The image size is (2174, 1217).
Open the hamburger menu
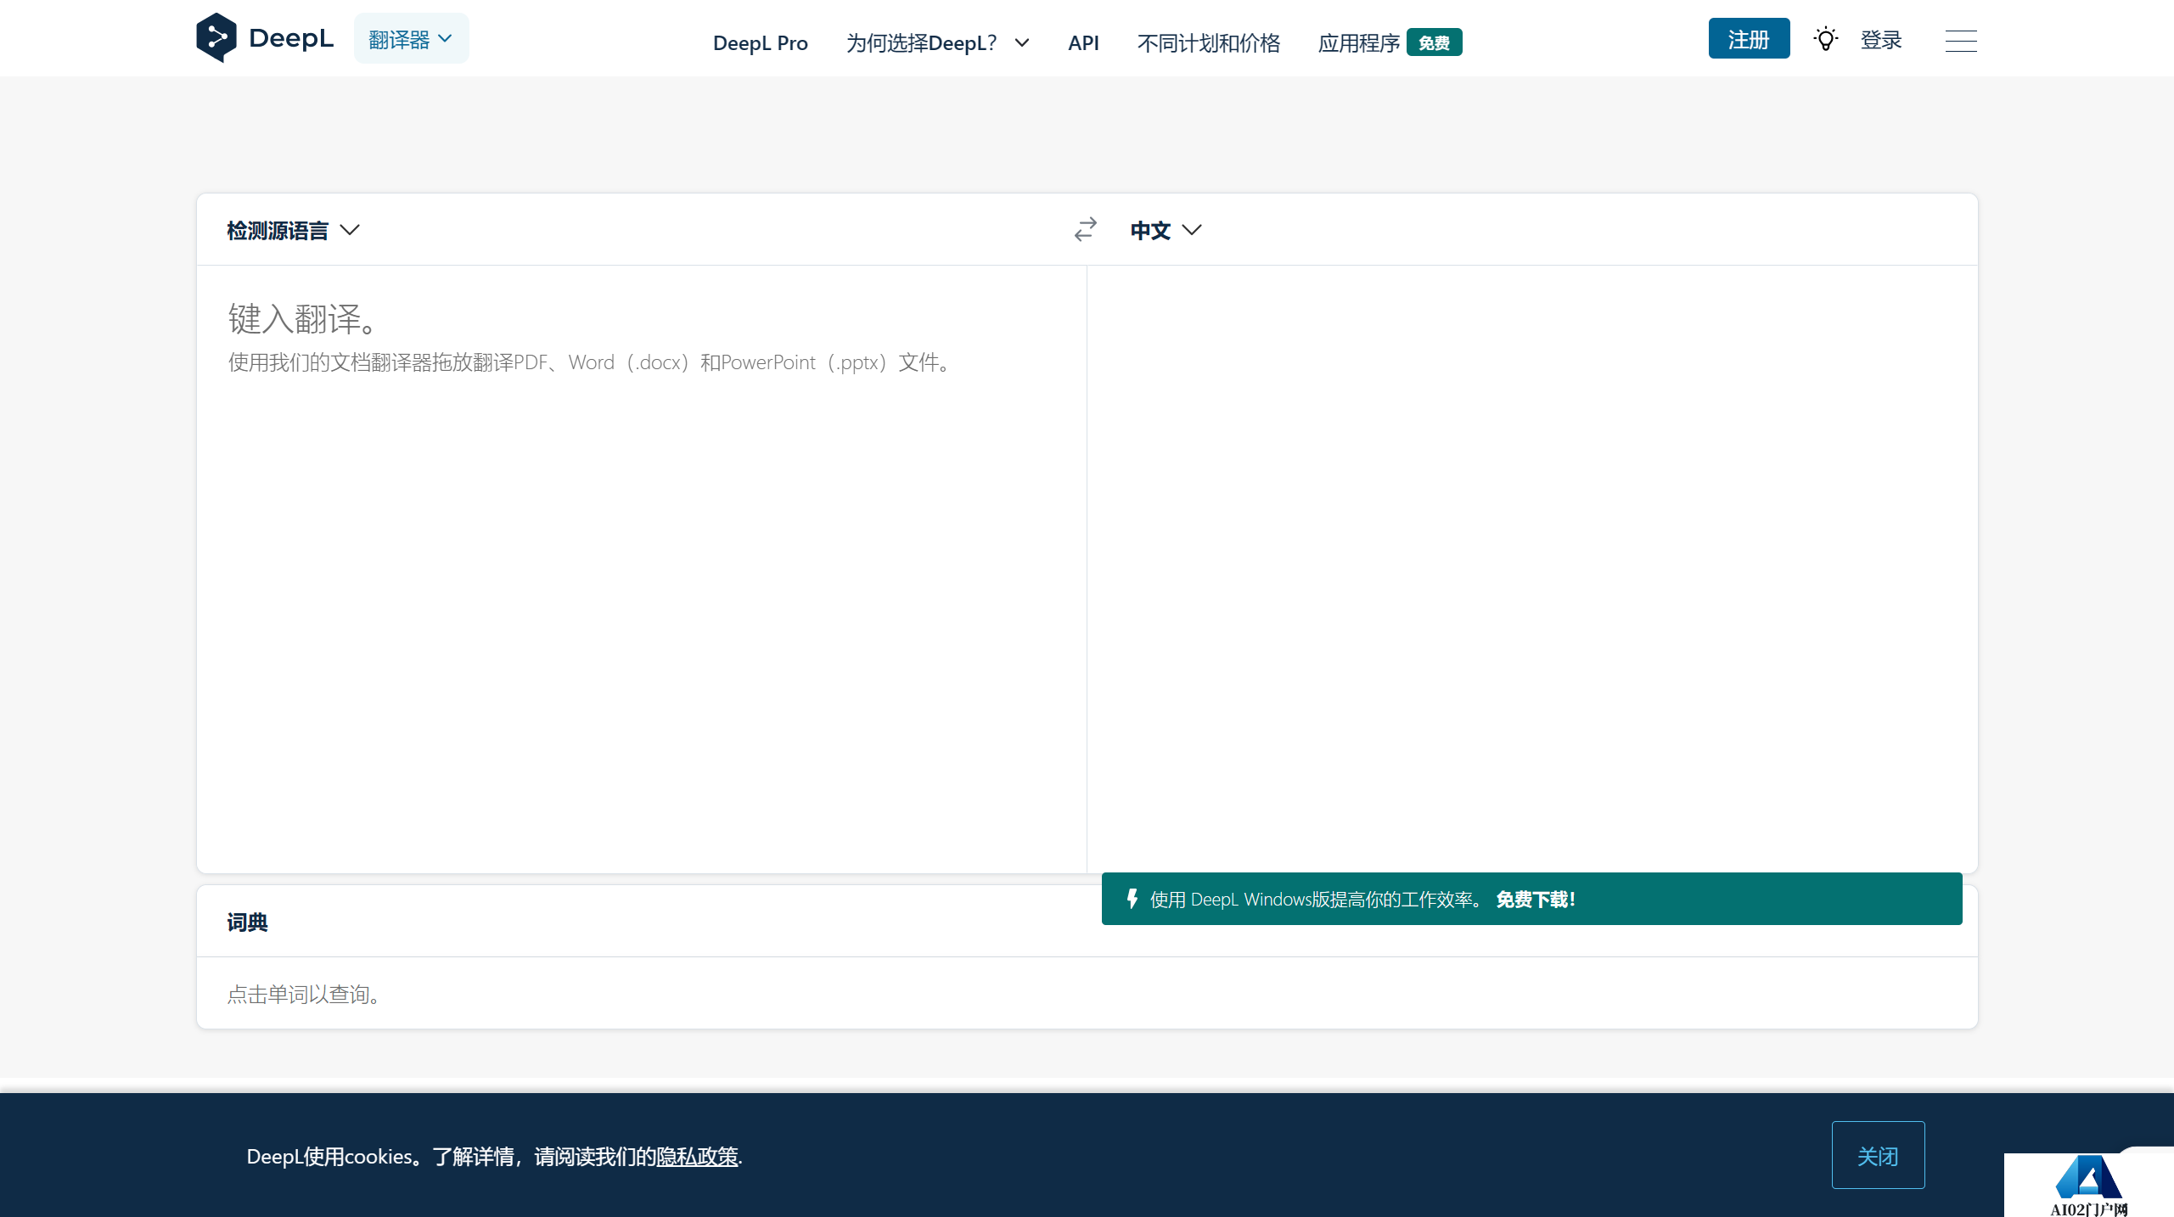pos(1961,40)
